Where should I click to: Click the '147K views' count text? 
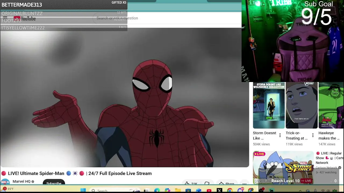coord(327,144)
